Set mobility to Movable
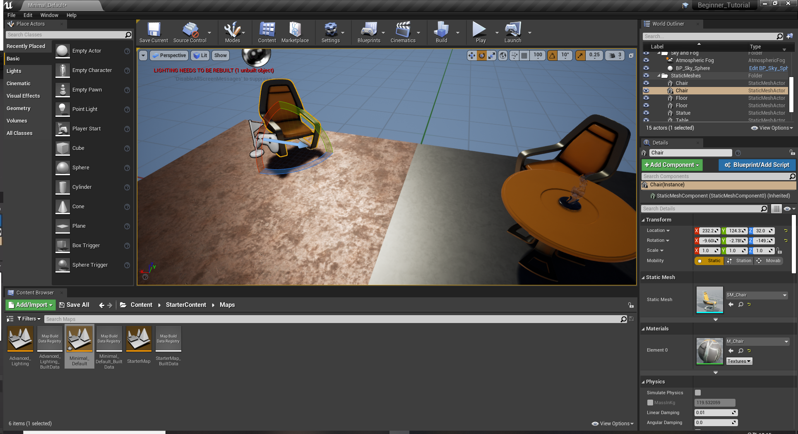The width and height of the screenshot is (798, 434). point(769,261)
